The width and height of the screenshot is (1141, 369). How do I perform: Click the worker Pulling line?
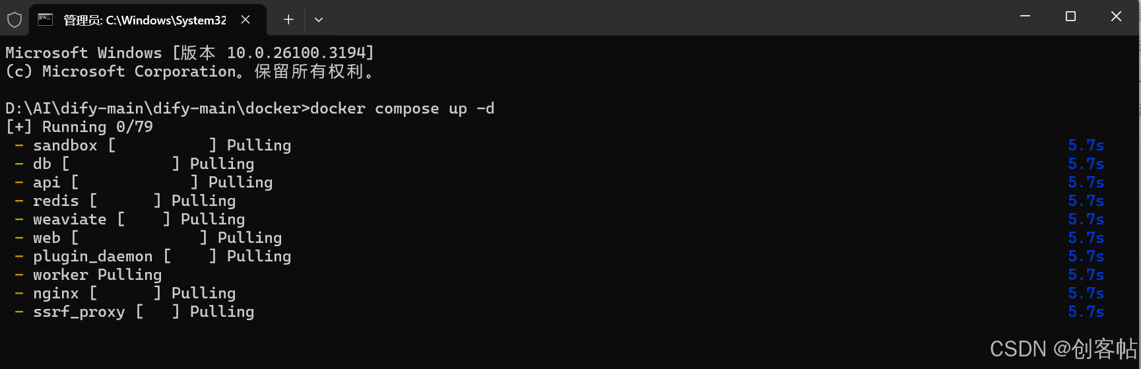[88, 275]
